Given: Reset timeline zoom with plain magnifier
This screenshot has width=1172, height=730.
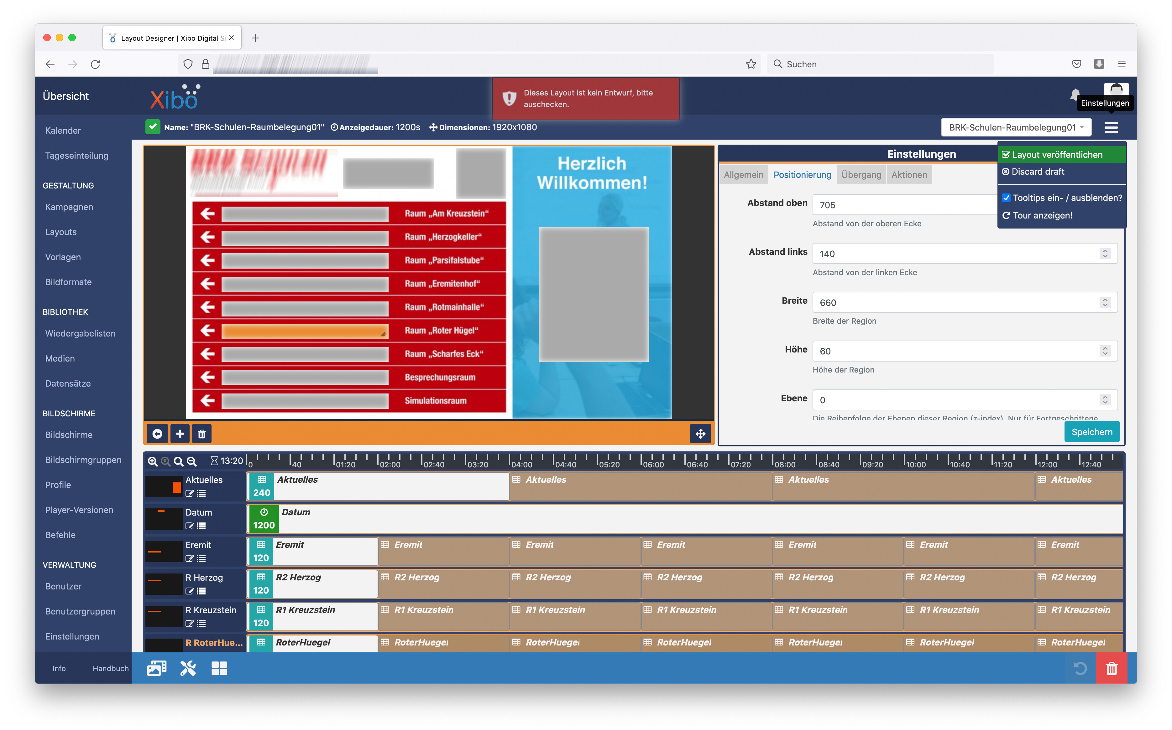Looking at the screenshot, I should pos(178,461).
